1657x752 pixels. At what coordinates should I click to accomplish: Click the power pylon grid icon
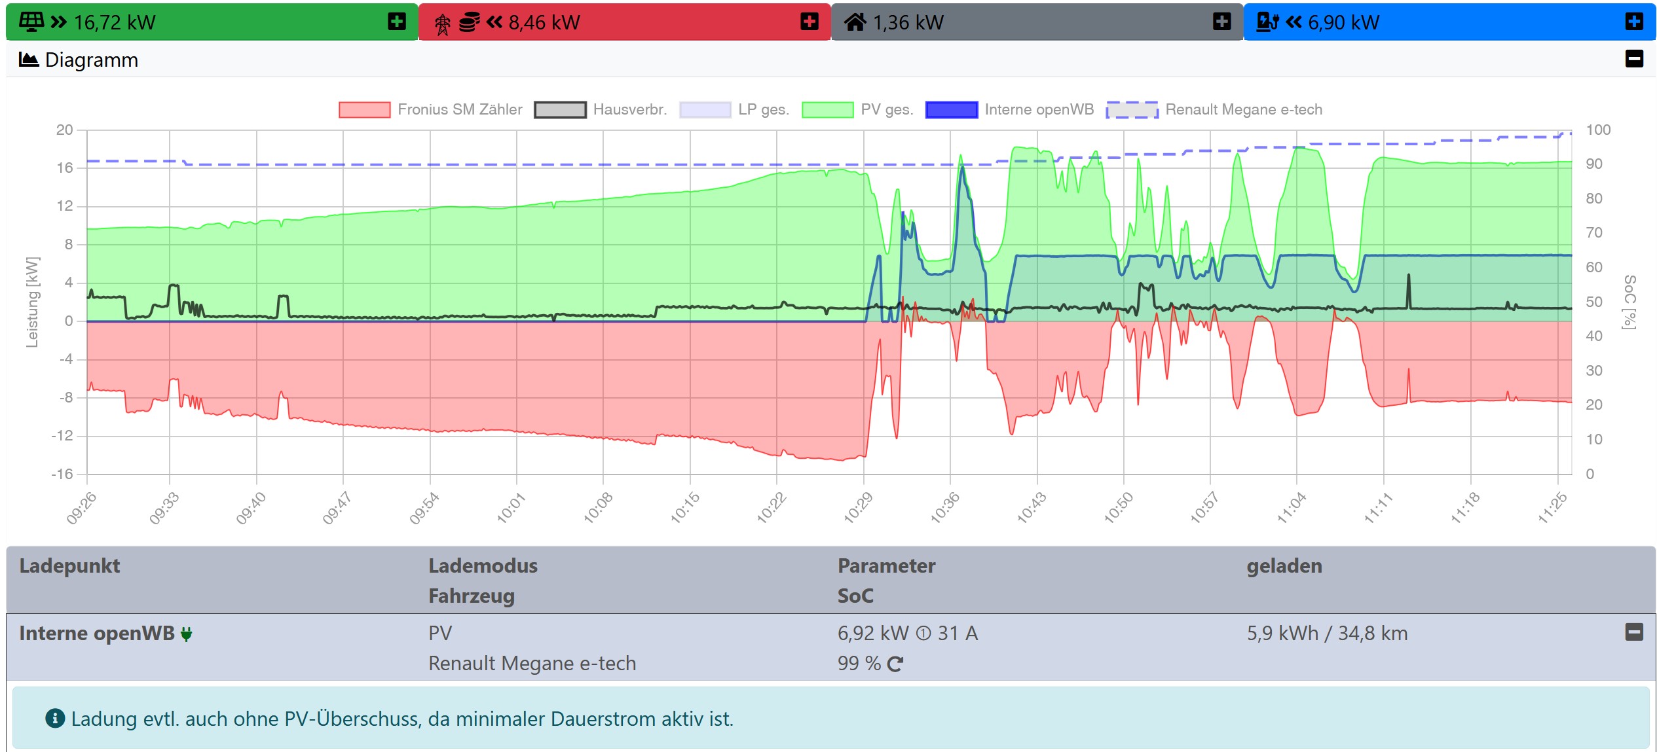443,24
